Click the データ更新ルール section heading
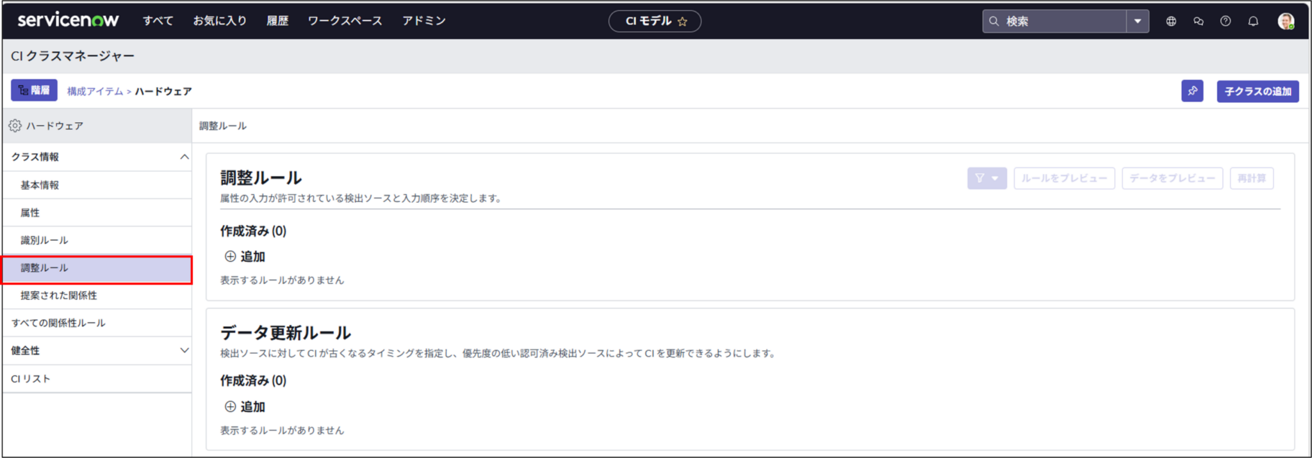Viewport: 1312px width, 458px height. coord(285,333)
